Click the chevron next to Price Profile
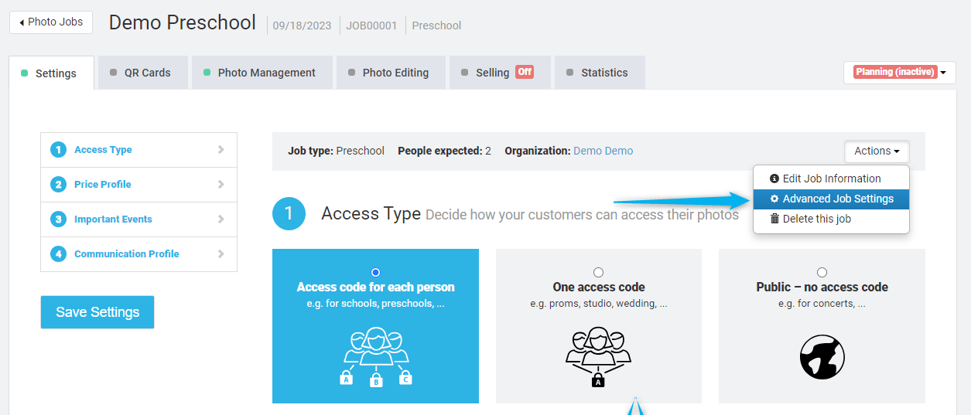971x415 pixels. click(x=221, y=185)
